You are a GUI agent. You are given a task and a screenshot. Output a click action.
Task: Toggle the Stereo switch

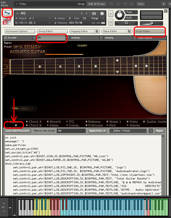[x=128, y=125]
